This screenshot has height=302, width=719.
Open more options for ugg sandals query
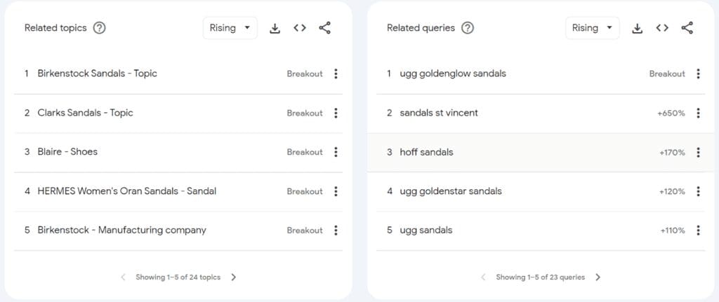[698, 230]
